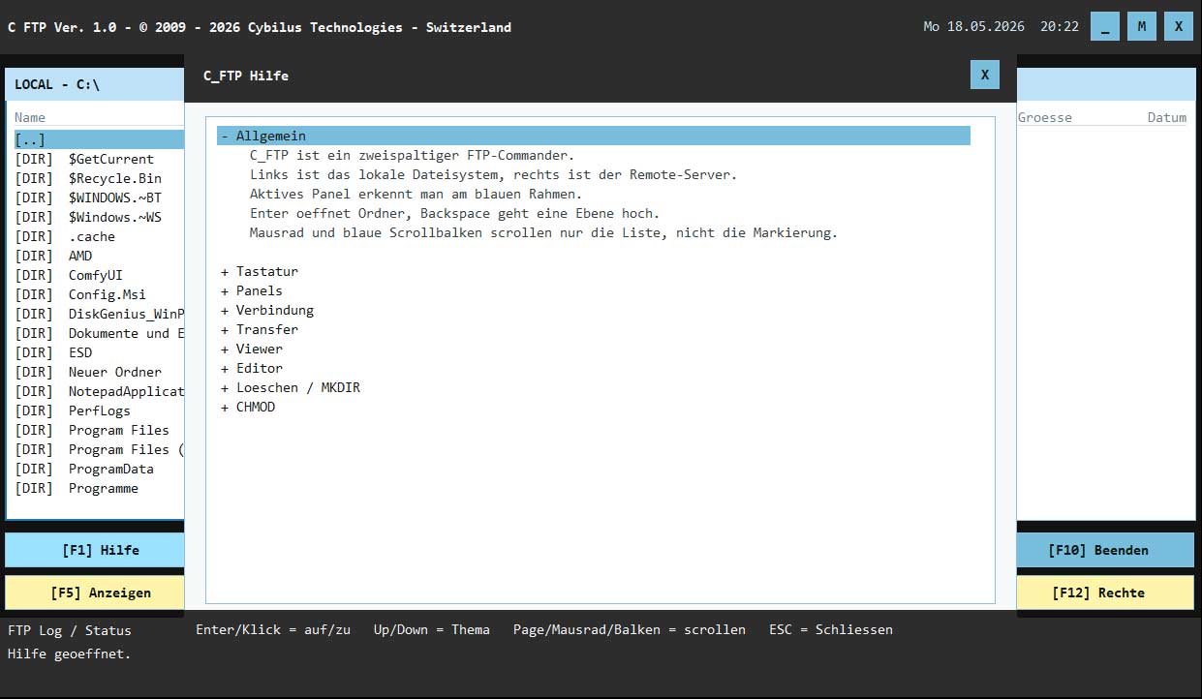
Task: Click the C_FTP Hilfe dialog title
Action: tap(246, 76)
